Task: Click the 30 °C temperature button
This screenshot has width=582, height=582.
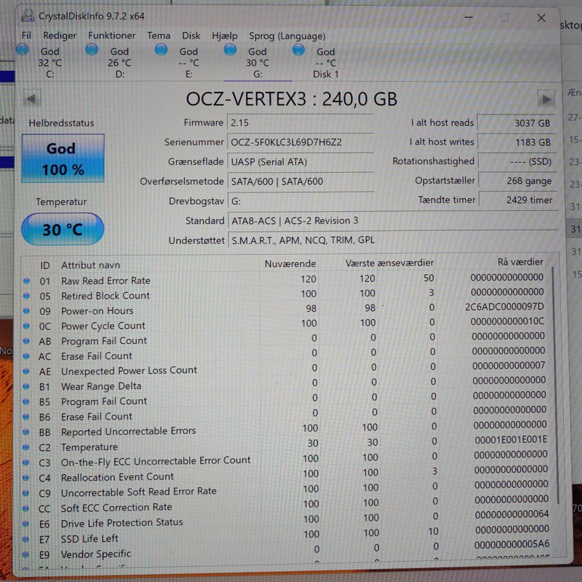Action: (62, 229)
